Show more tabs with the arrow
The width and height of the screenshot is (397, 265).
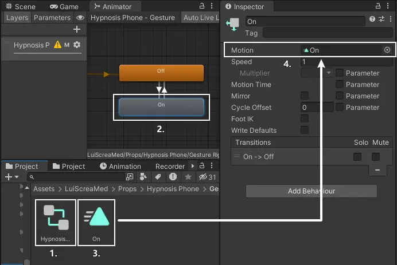point(193,166)
